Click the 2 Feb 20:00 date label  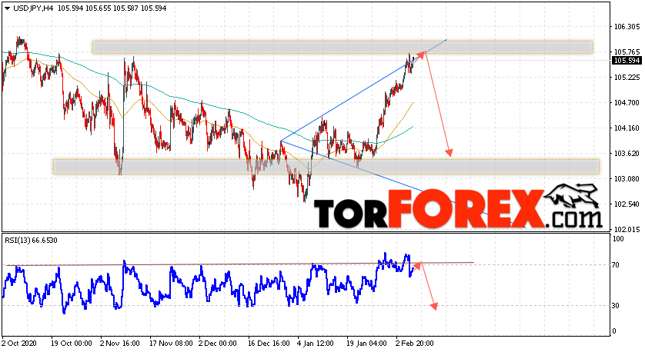tap(415, 344)
